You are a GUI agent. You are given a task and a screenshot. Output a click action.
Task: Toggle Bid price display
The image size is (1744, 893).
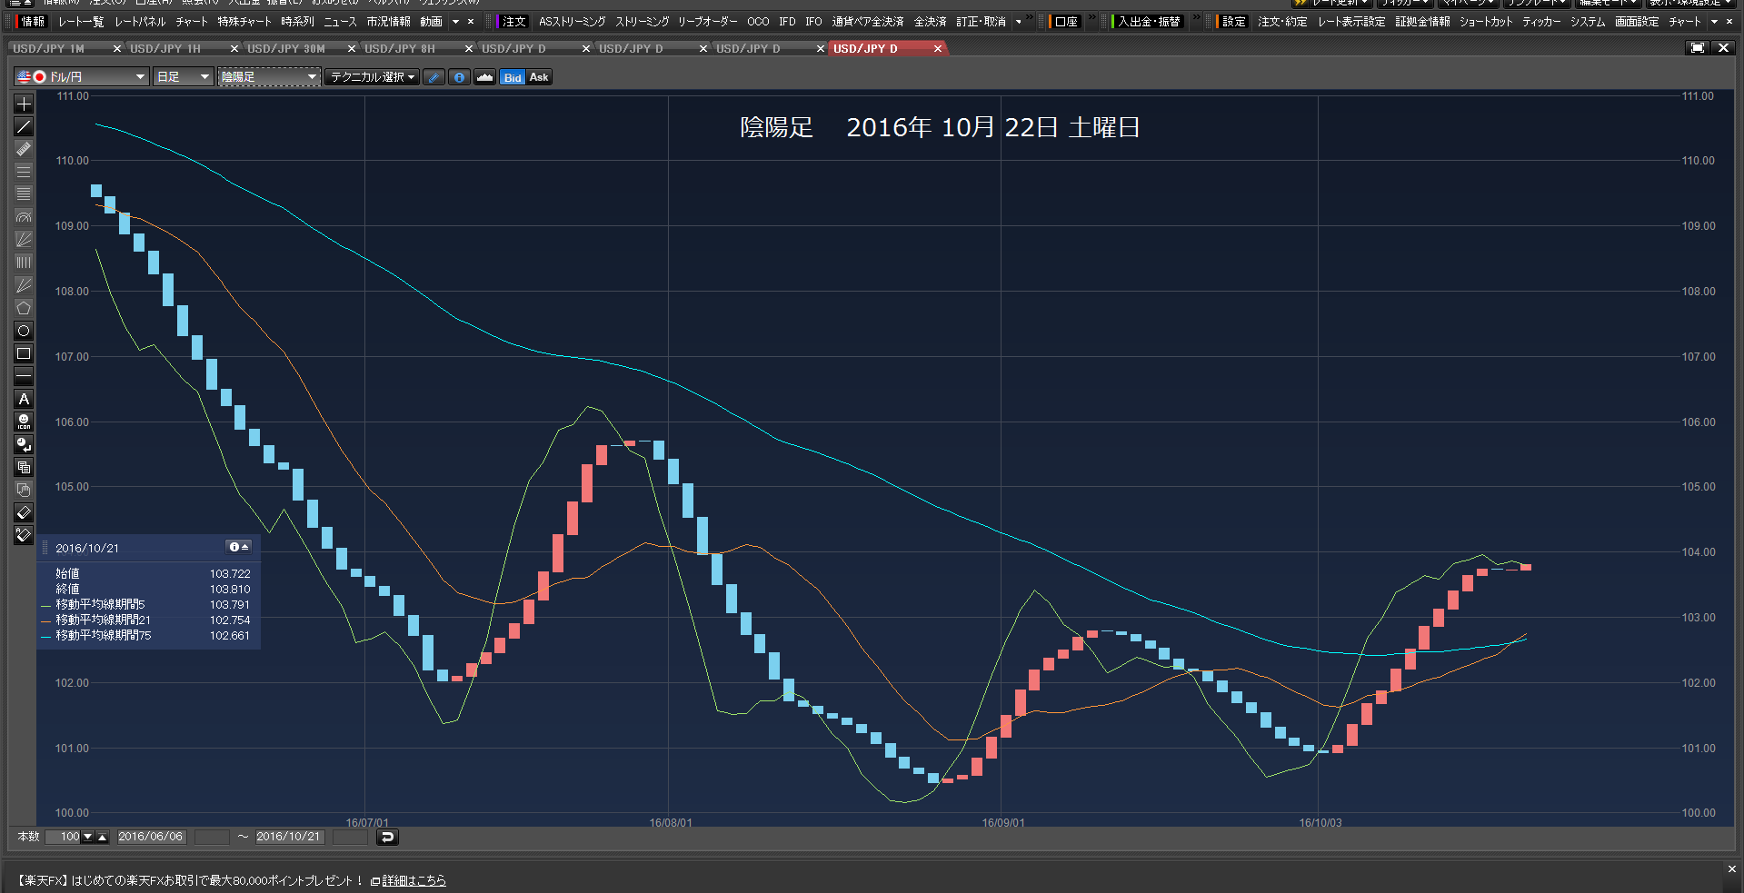click(513, 77)
